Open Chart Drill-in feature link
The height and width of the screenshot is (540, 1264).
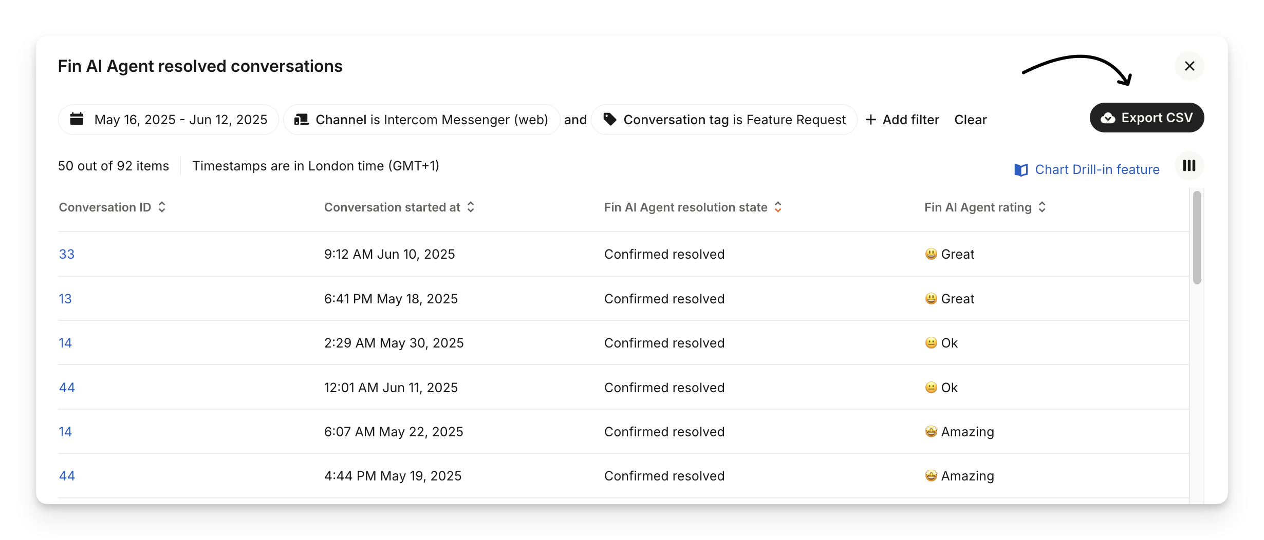(x=1097, y=170)
